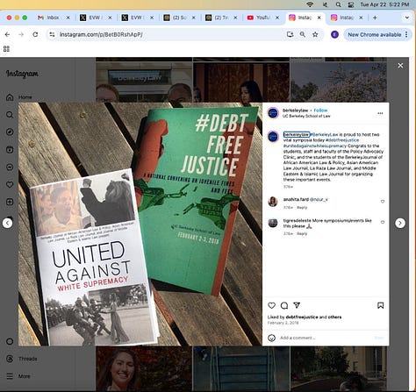Click the Instagram logo wordmark
The height and width of the screenshot is (392, 416).
point(22,74)
